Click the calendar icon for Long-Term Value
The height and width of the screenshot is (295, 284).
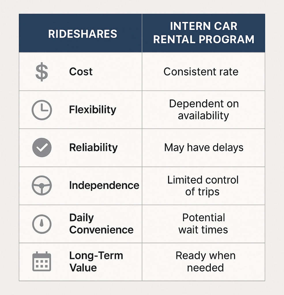tap(42, 262)
